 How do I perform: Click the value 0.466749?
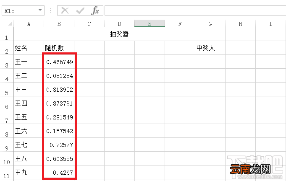point(60,62)
